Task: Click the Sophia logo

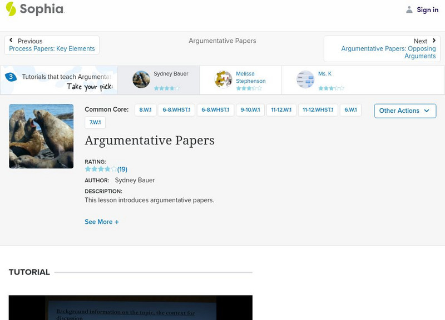Action: click(35, 9)
